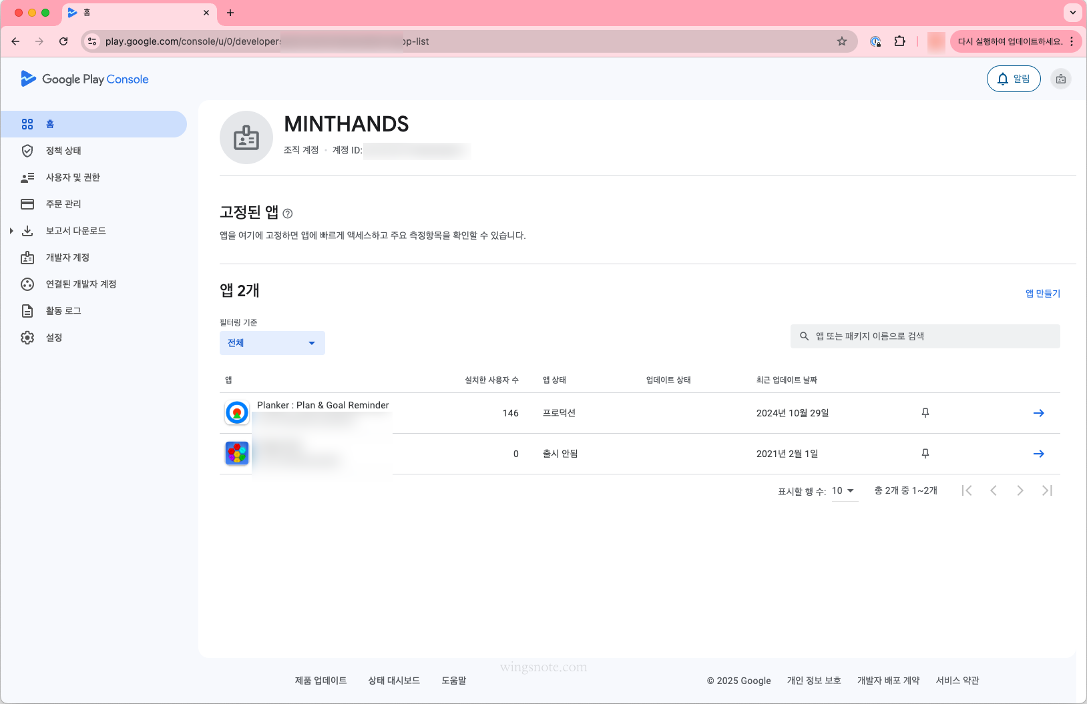This screenshot has height=704, width=1087.
Task: Open Planker app via arrow icon
Action: [1039, 413]
